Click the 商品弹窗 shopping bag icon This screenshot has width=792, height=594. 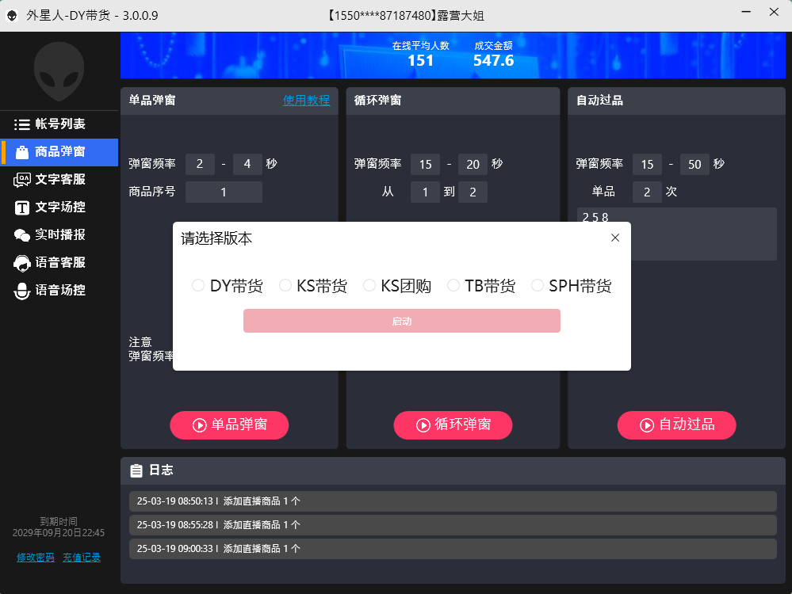point(21,152)
